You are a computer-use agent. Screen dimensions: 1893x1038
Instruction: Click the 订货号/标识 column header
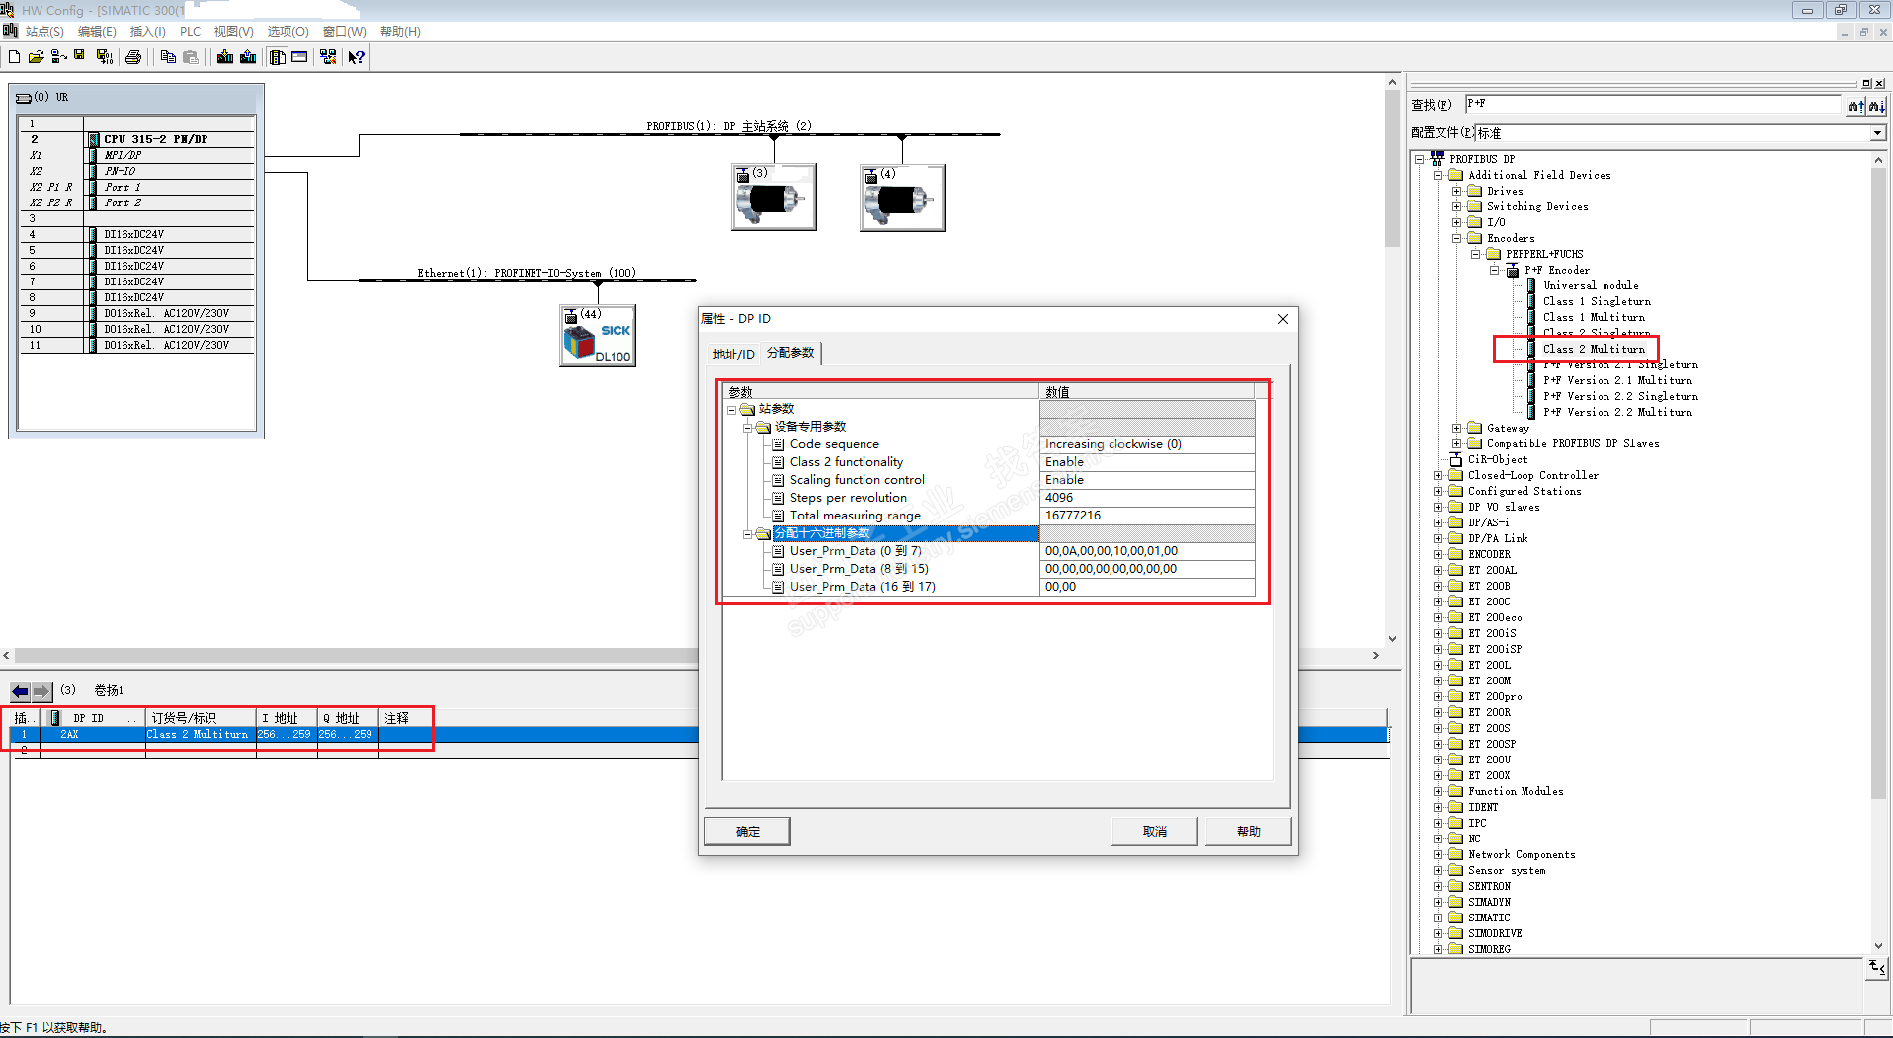coord(201,718)
